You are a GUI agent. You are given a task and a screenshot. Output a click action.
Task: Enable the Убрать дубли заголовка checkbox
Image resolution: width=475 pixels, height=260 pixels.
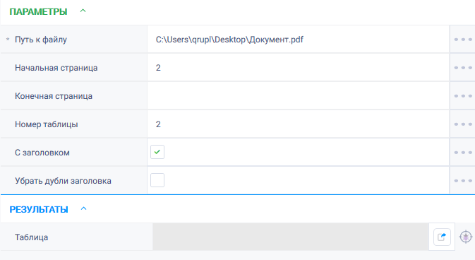(x=157, y=180)
